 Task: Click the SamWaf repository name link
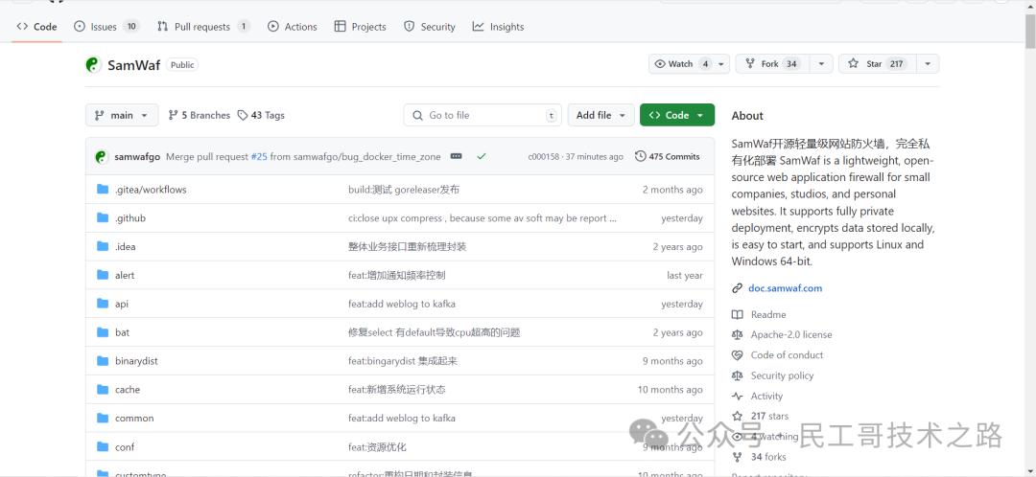(x=134, y=65)
